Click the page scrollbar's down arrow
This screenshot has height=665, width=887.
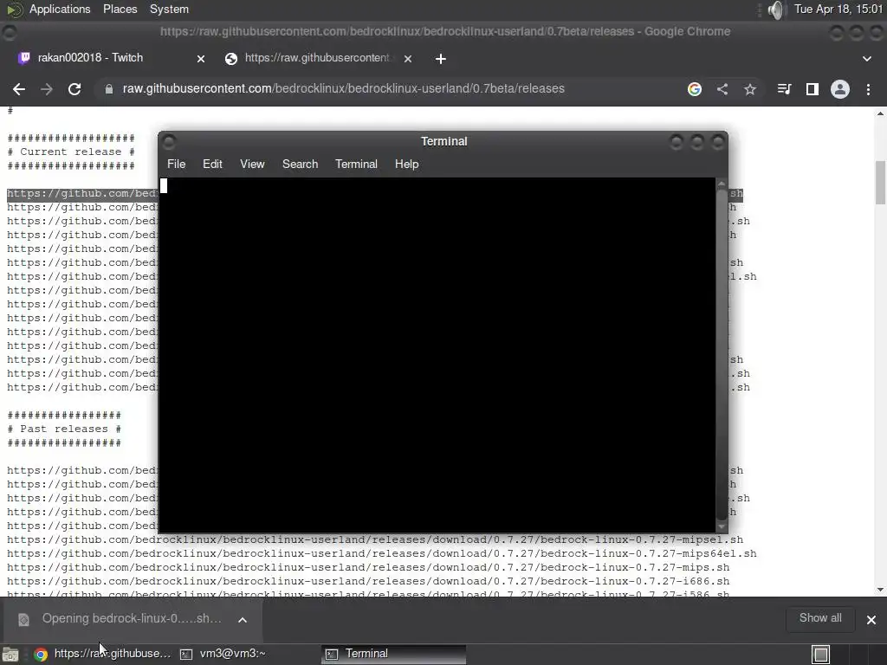pyautogui.click(x=880, y=590)
